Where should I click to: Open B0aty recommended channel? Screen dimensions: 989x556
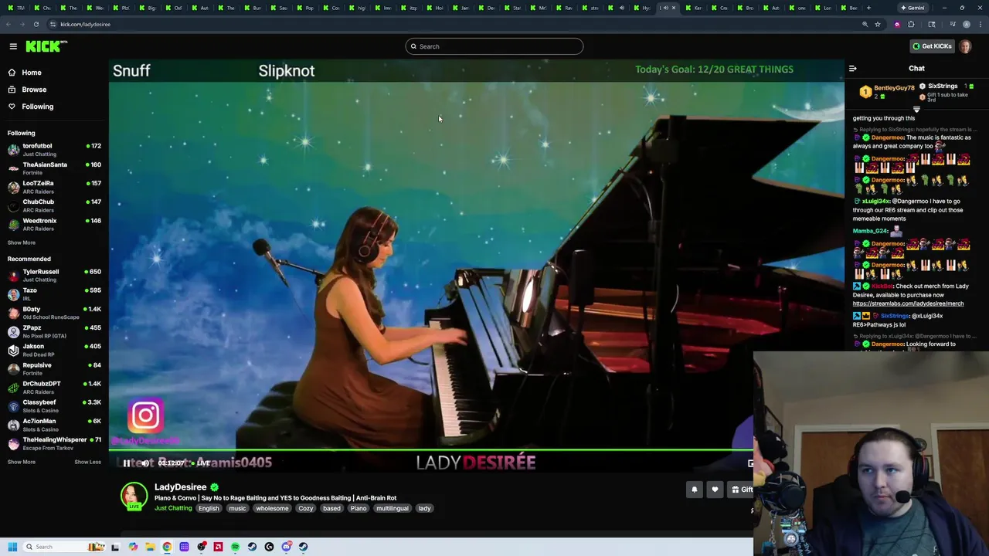[x=54, y=312]
